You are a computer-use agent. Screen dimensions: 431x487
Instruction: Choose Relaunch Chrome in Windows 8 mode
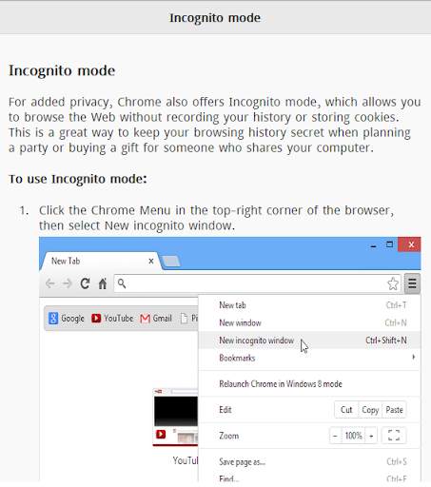[309, 383]
